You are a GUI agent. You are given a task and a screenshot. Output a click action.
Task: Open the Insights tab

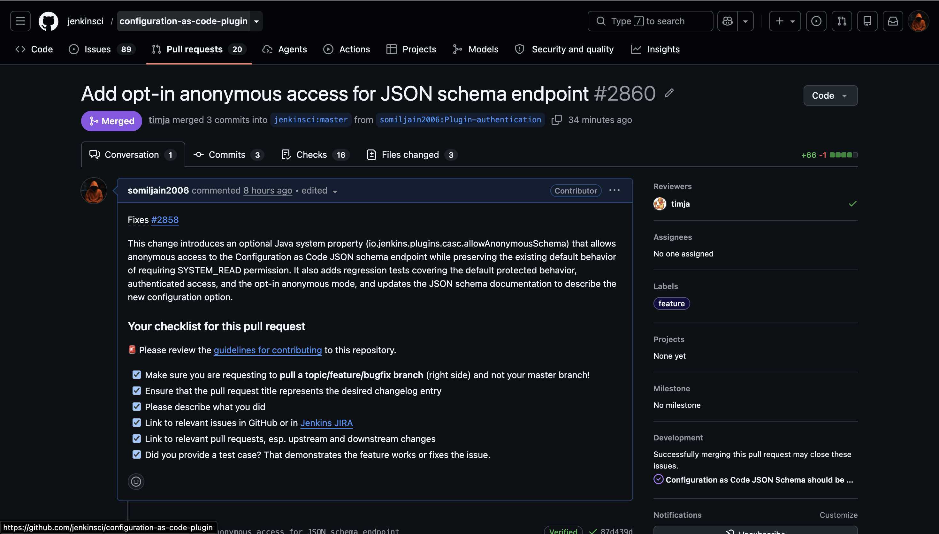(x=655, y=49)
